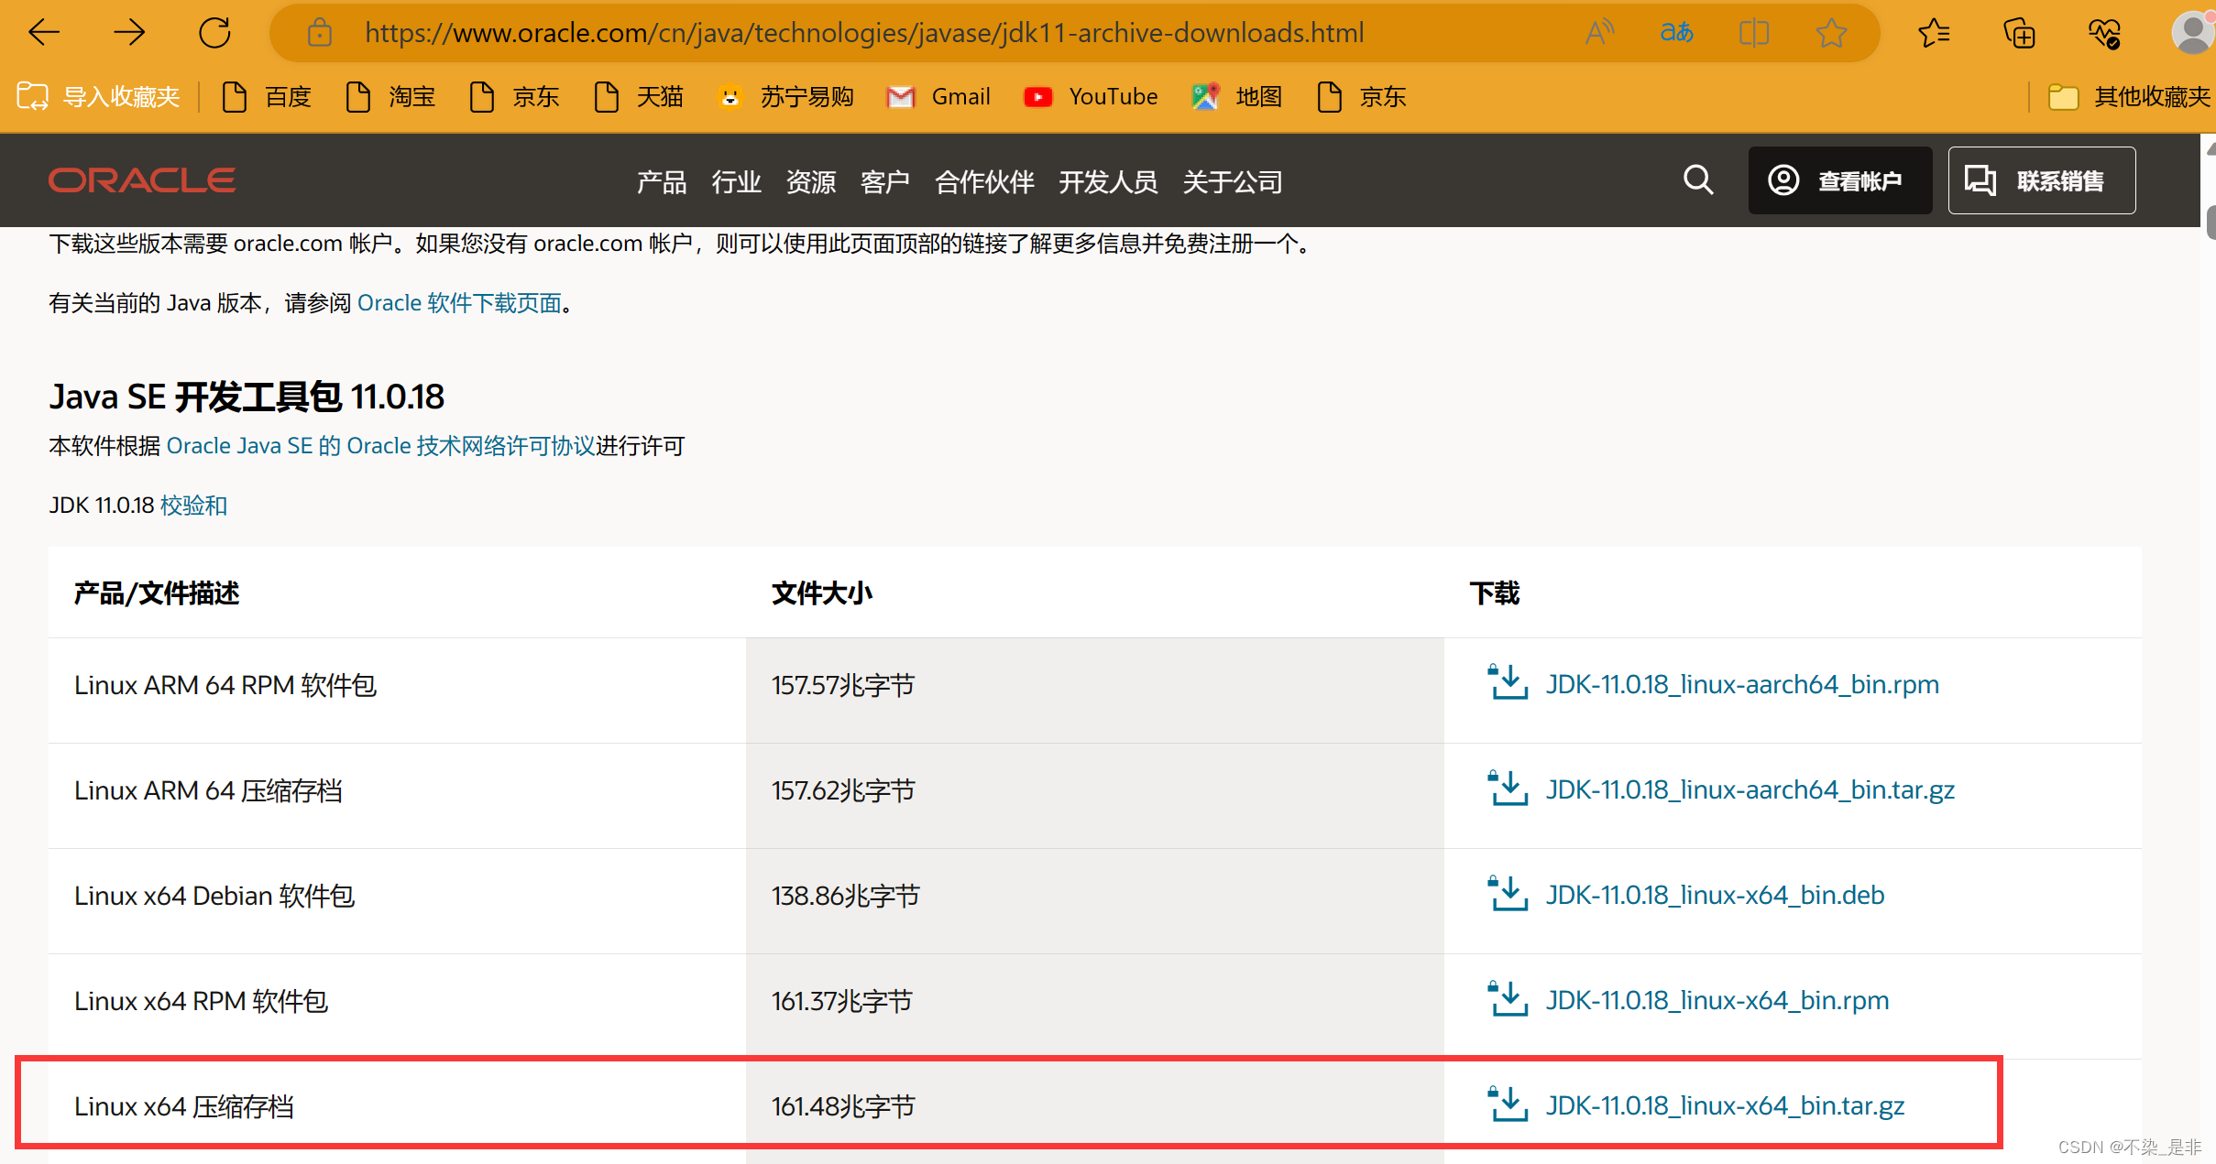
Task: Download JDK-11.0.18_linux-x64_bin.rpm link
Action: pyautogui.click(x=1717, y=1000)
